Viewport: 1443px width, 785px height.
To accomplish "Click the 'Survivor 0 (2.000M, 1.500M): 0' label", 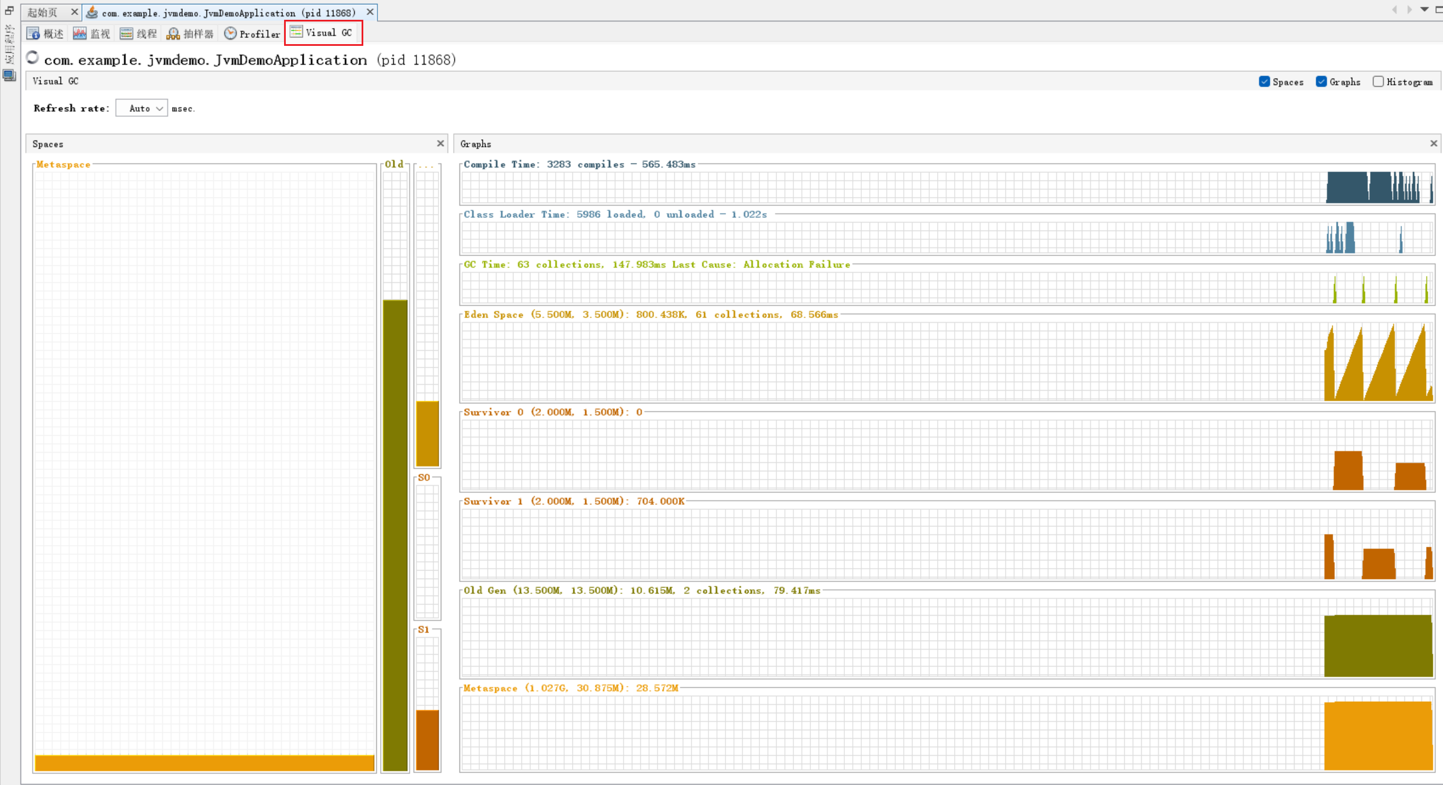I will tap(553, 412).
